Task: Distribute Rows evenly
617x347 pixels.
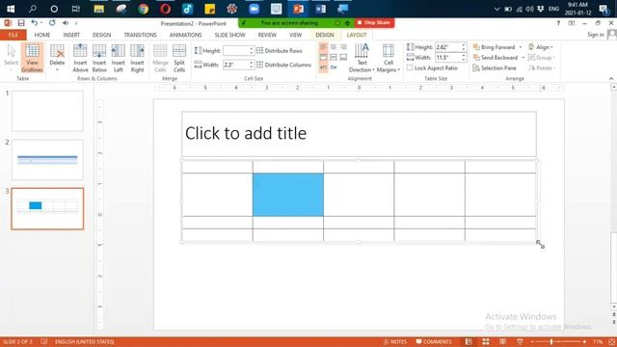Action: click(280, 51)
